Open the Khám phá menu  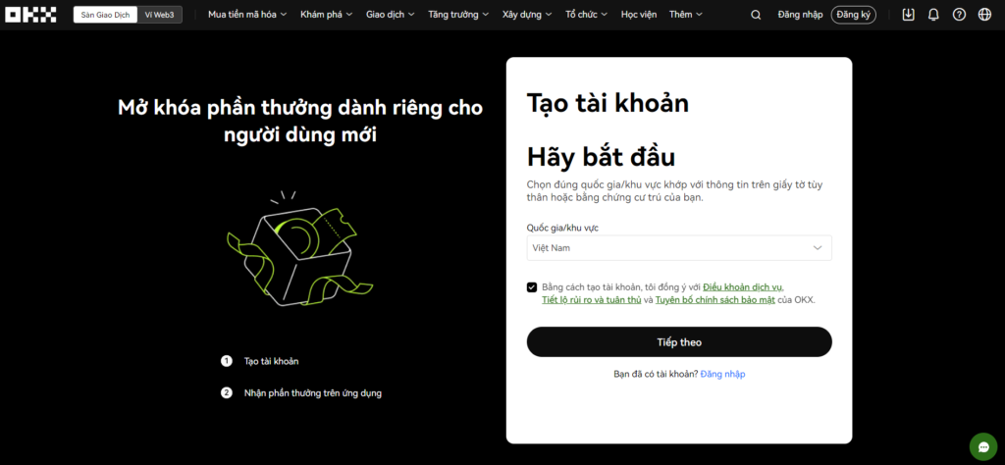[x=325, y=15]
